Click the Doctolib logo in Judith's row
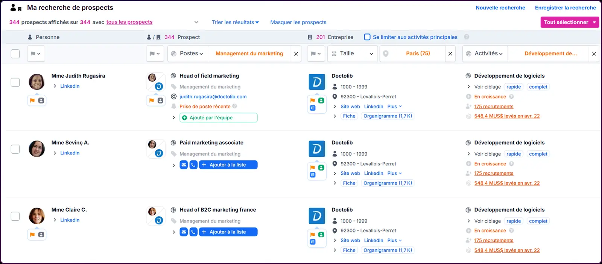The image size is (602, 264). 317,82
